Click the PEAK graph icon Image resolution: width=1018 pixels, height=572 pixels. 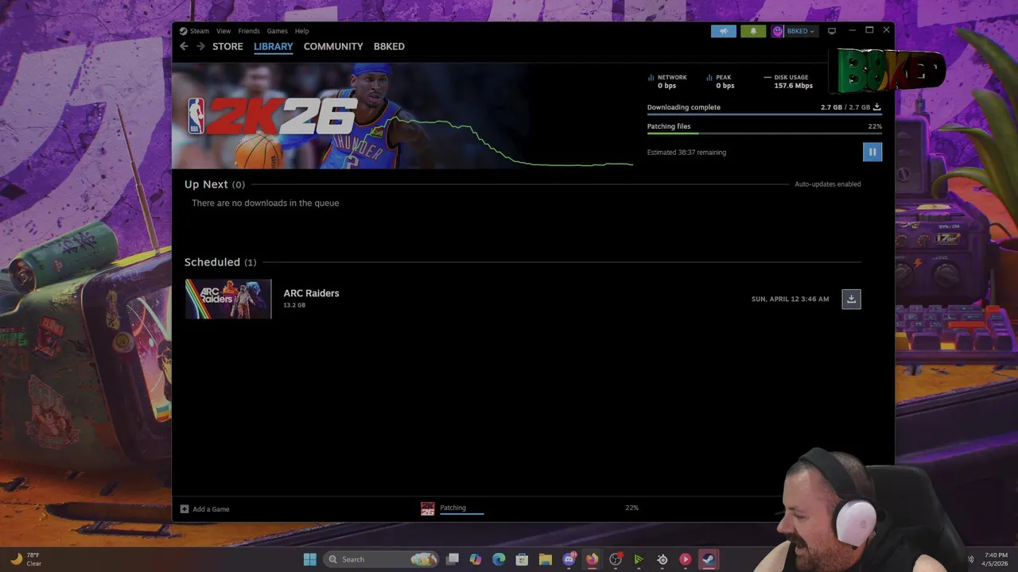click(x=709, y=78)
